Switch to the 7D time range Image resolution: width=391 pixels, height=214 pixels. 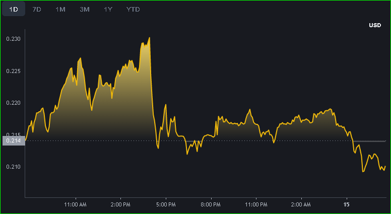pos(37,10)
